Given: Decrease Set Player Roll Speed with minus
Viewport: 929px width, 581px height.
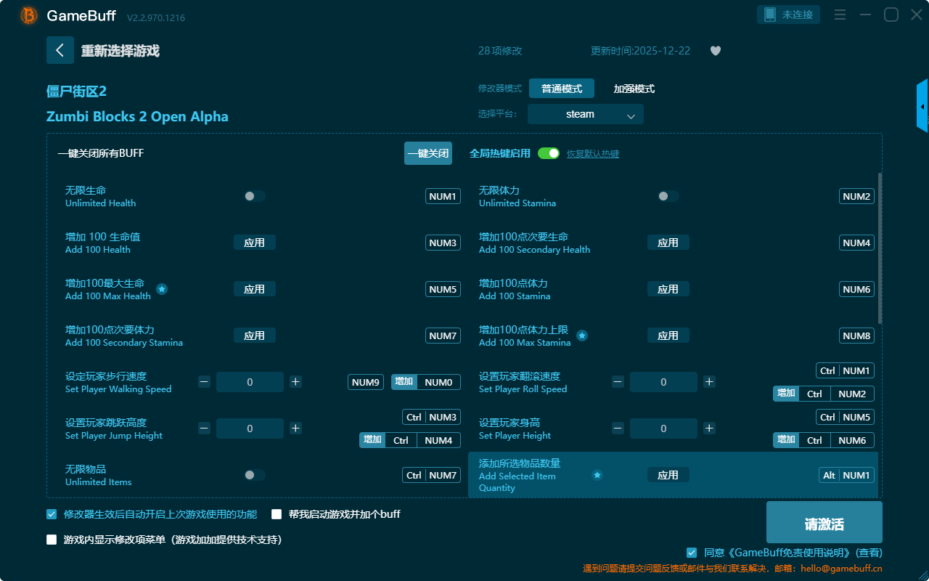Looking at the screenshot, I should coord(618,382).
